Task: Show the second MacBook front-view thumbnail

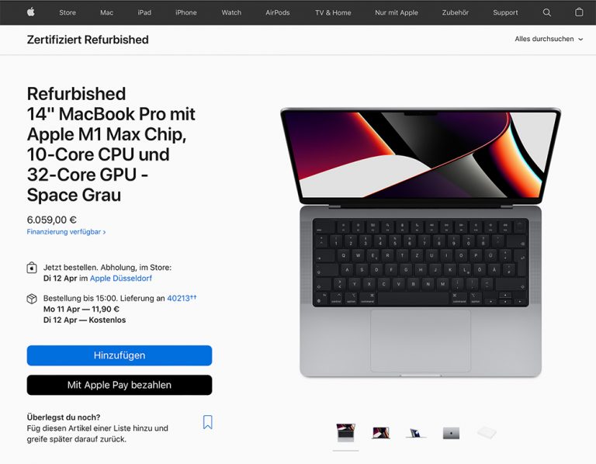Action: tap(381, 433)
